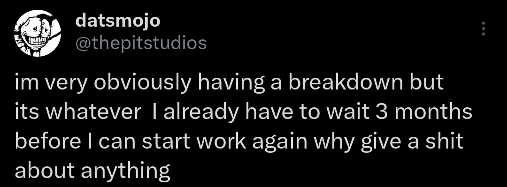Click the word 'breakdown' in the tweet
507x187 pixels.
(346, 82)
